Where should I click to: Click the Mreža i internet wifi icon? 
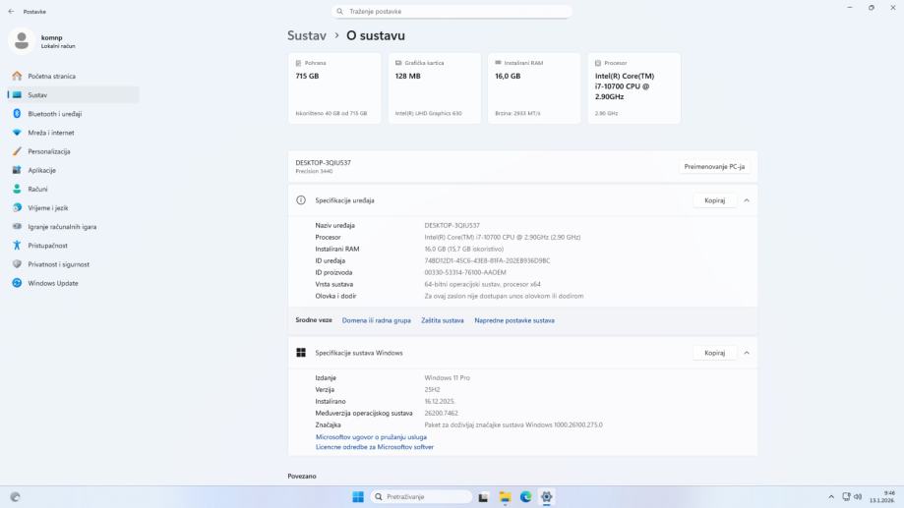(x=17, y=133)
